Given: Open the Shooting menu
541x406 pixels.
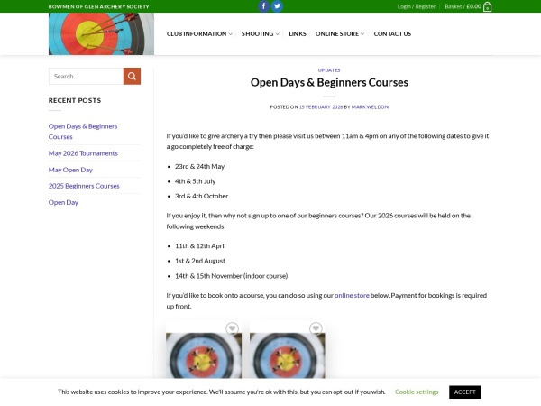Looking at the screenshot, I should tap(257, 34).
